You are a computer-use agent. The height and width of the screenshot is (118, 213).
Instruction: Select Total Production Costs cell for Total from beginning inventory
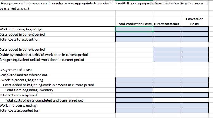coord(134,90)
